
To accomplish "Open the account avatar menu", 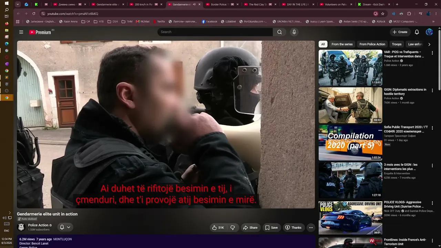I will pos(429,32).
